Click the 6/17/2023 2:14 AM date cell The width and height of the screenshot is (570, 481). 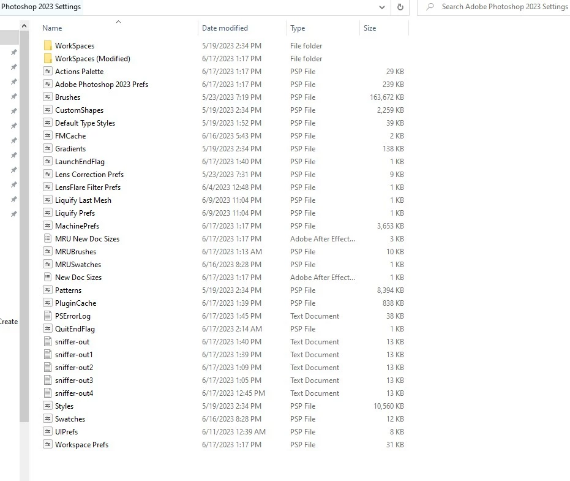coord(232,329)
